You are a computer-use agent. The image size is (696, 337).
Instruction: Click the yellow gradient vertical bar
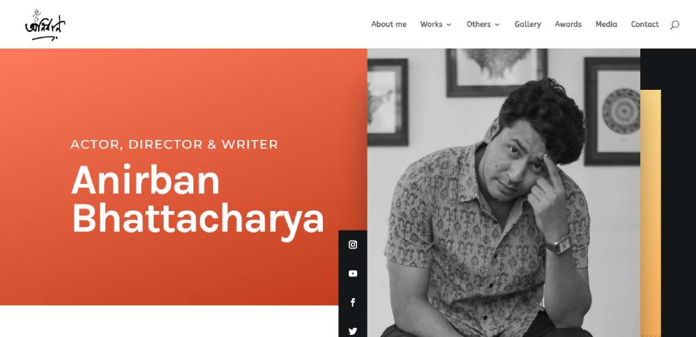[650, 213]
